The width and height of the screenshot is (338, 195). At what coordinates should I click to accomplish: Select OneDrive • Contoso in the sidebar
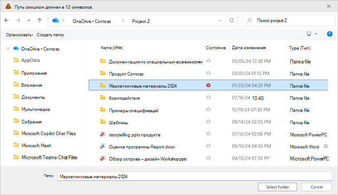(x=40, y=49)
